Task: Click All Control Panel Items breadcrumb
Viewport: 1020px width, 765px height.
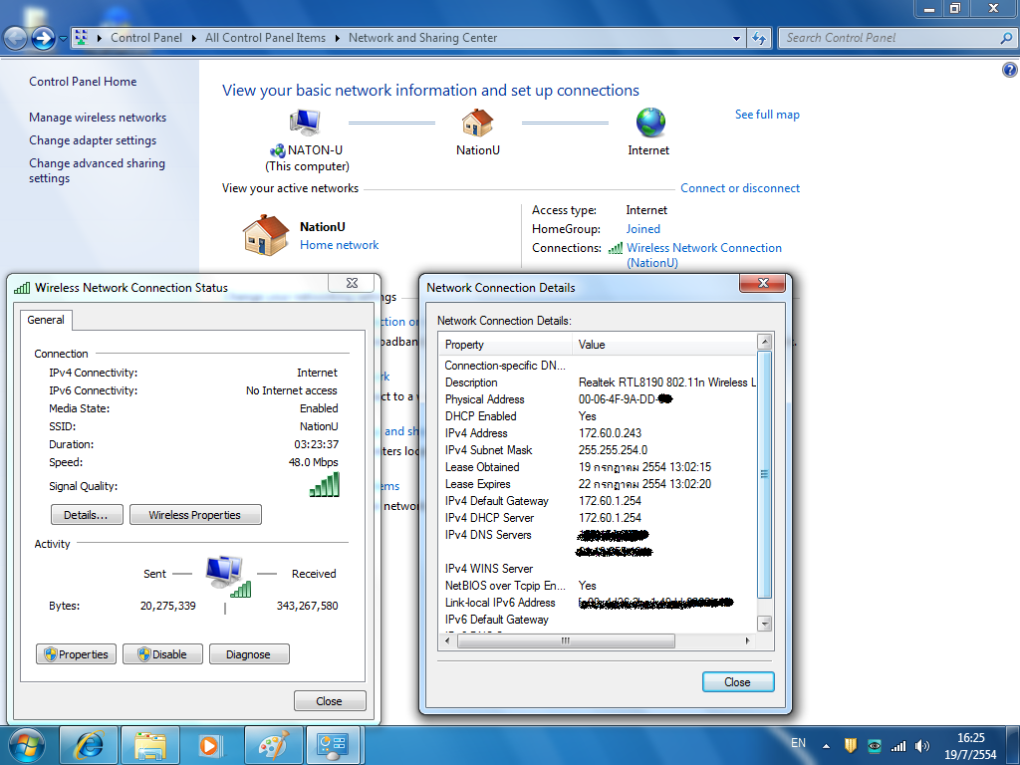Action: coord(265,38)
